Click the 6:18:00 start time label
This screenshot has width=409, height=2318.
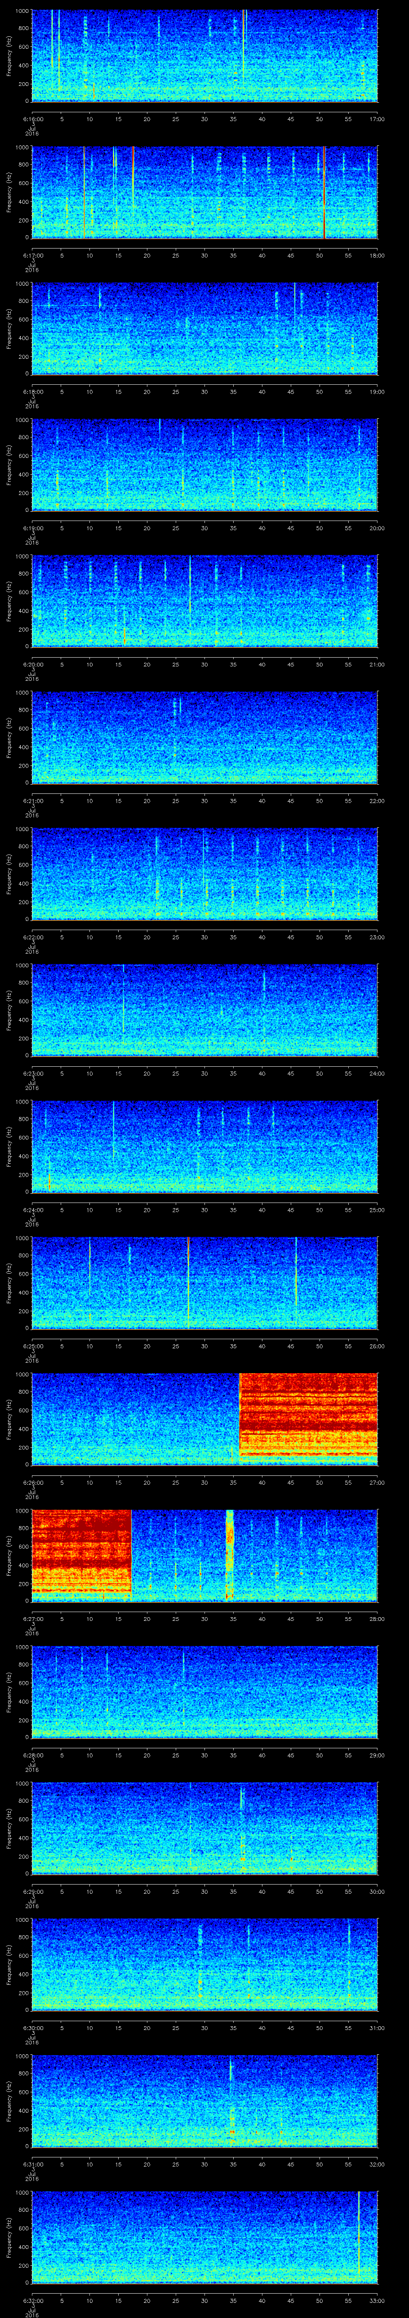(32, 392)
